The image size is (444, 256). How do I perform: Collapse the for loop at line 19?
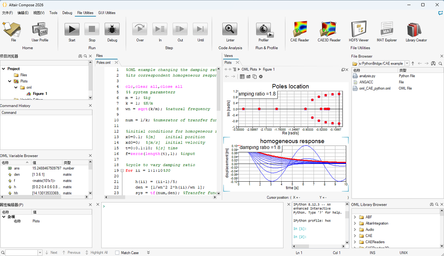[x=122, y=171]
